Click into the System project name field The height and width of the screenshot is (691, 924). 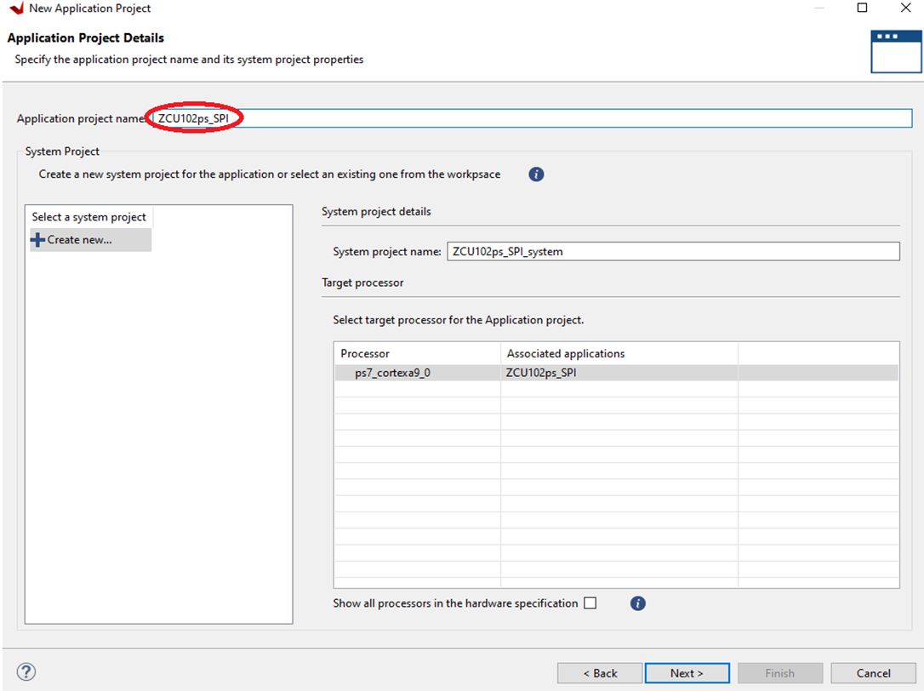pyautogui.click(x=672, y=252)
